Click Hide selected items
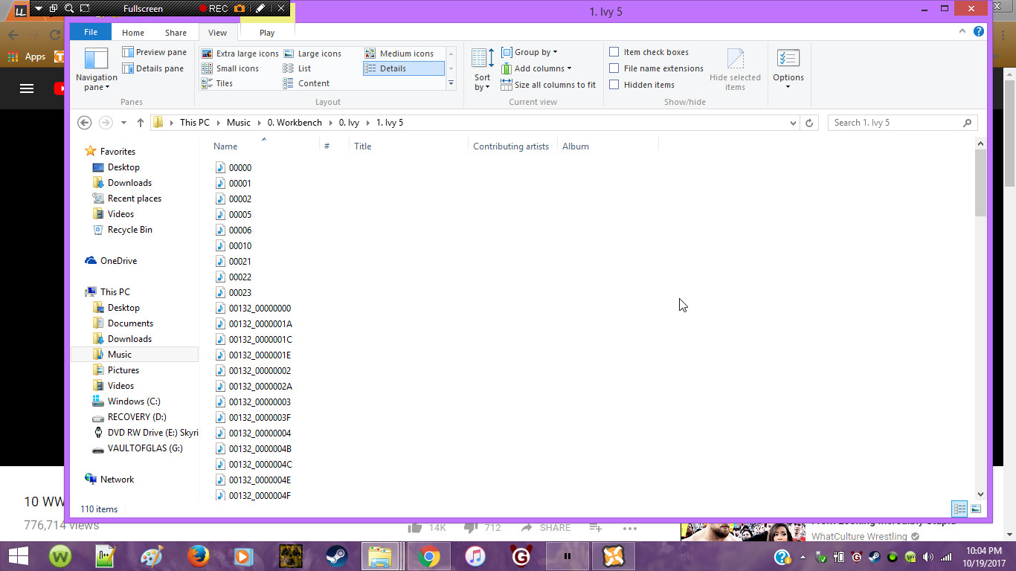The height and width of the screenshot is (571, 1016). pyautogui.click(x=735, y=70)
